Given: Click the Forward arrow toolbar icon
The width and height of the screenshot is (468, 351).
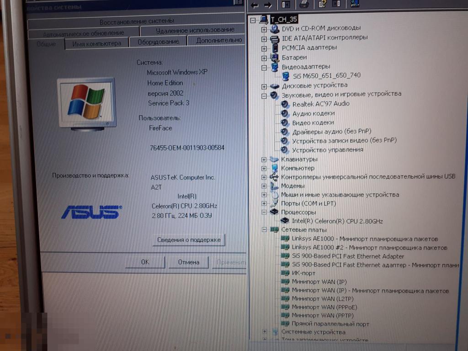Looking at the screenshot, I should [x=268, y=5].
